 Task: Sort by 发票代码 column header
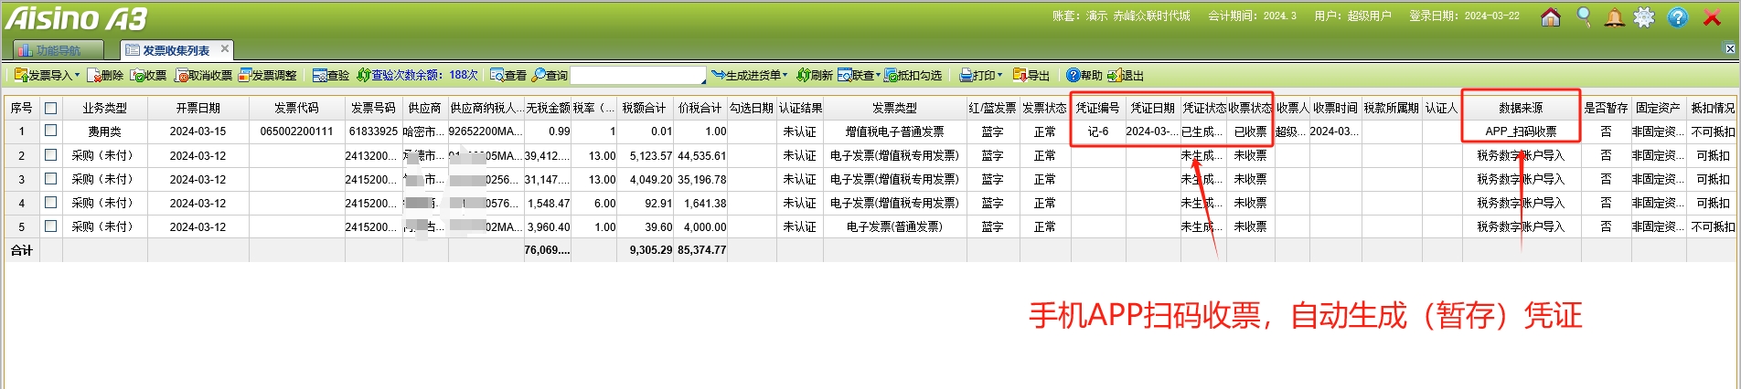tap(296, 108)
